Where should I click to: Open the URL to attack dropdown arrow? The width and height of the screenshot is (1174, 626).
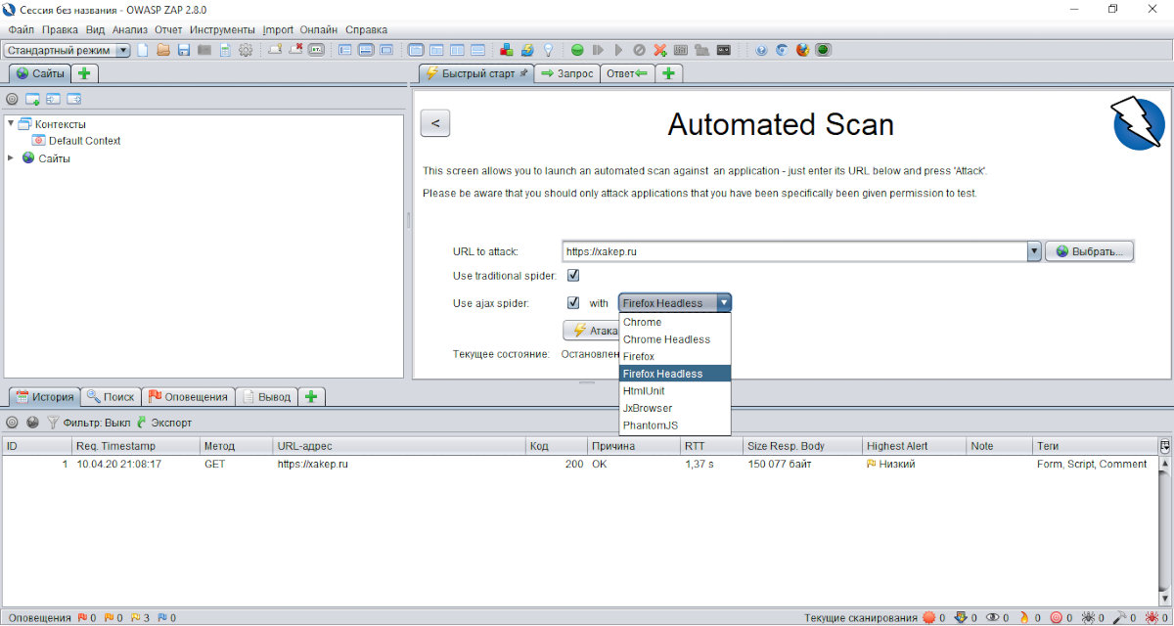tap(1034, 251)
